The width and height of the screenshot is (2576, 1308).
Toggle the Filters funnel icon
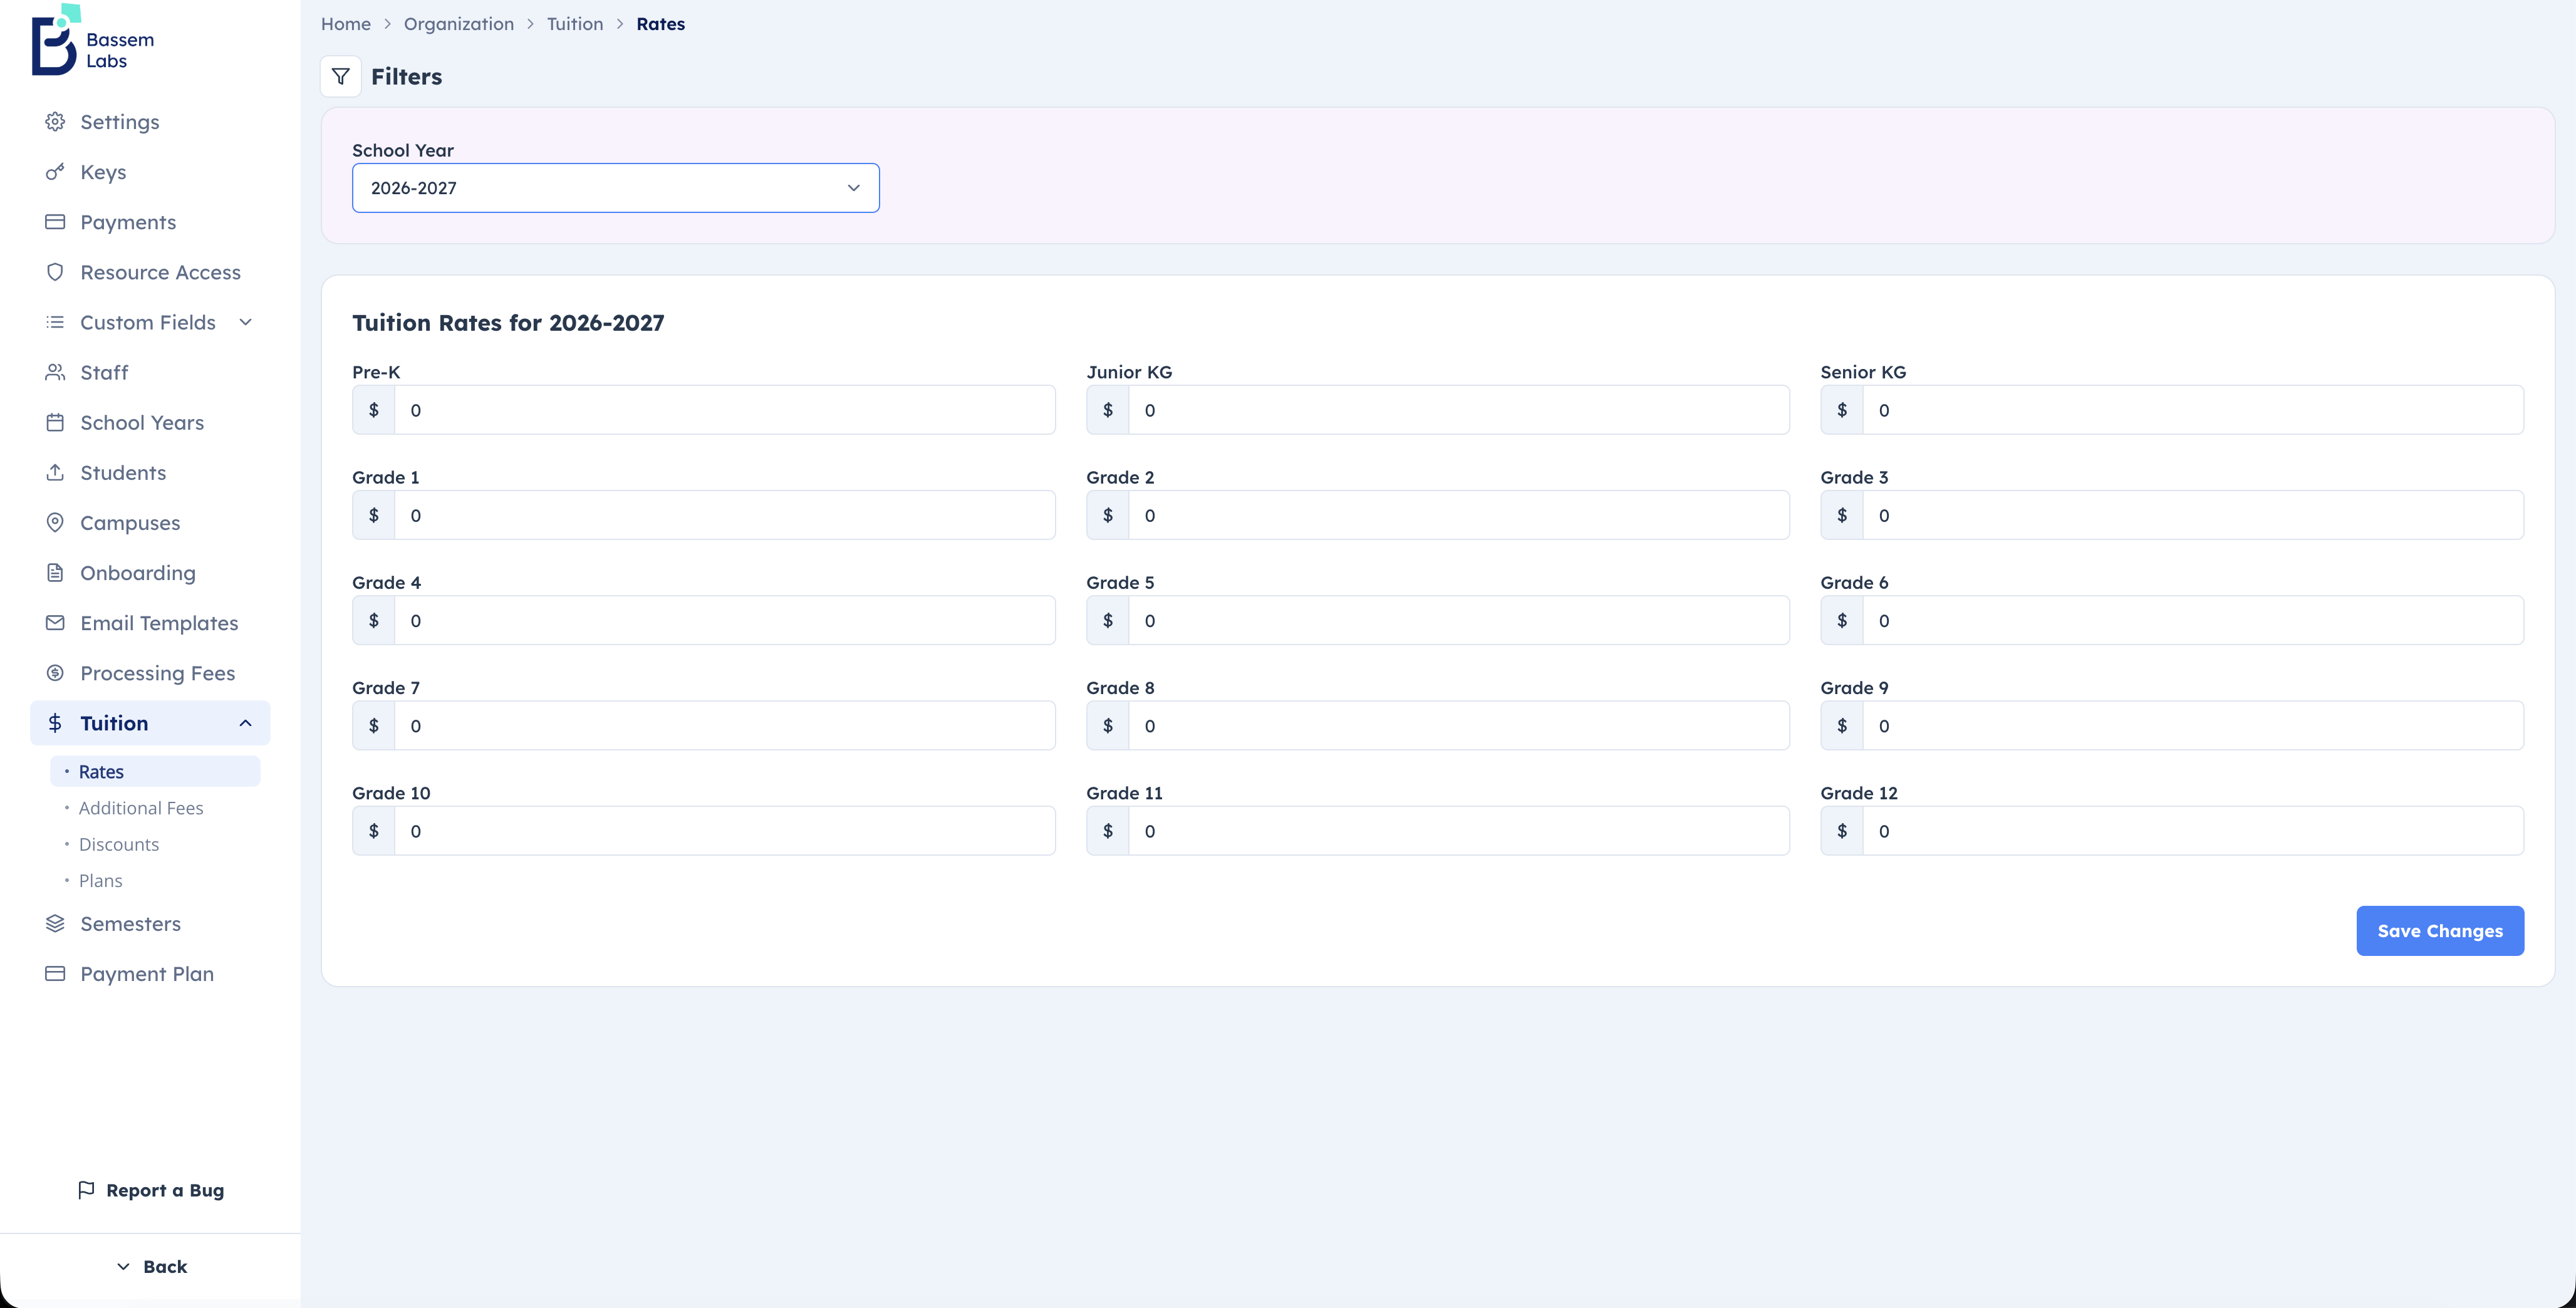tap(340, 76)
